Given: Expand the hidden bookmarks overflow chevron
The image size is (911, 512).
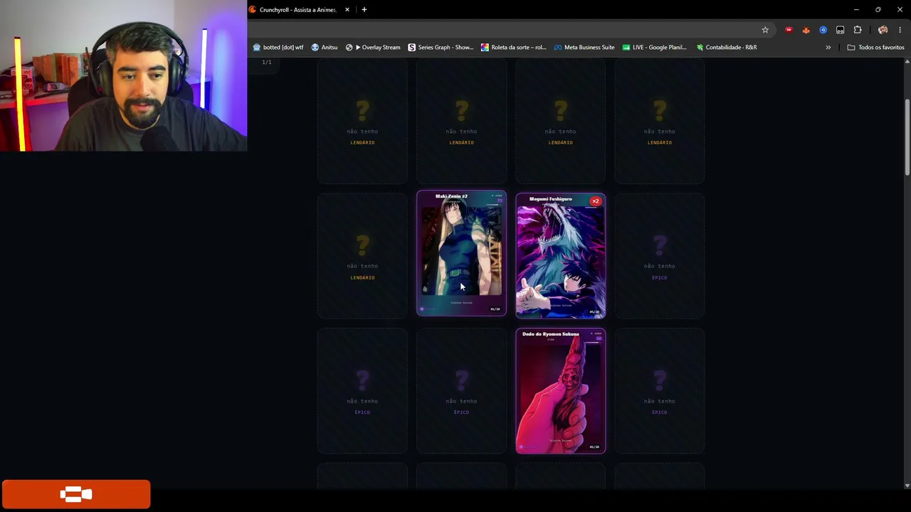Looking at the screenshot, I should point(828,48).
